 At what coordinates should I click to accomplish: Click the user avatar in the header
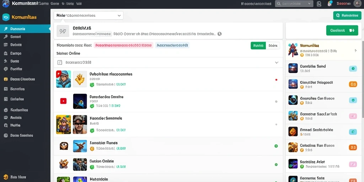click(358, 4)
